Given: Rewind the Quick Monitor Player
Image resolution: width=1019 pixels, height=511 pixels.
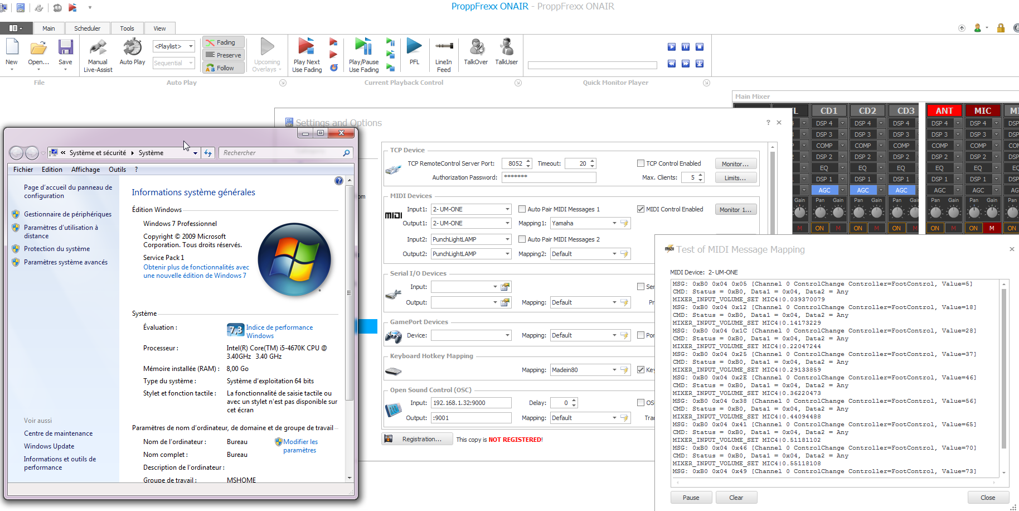Looking at the screenshot, I should (672, 64).
